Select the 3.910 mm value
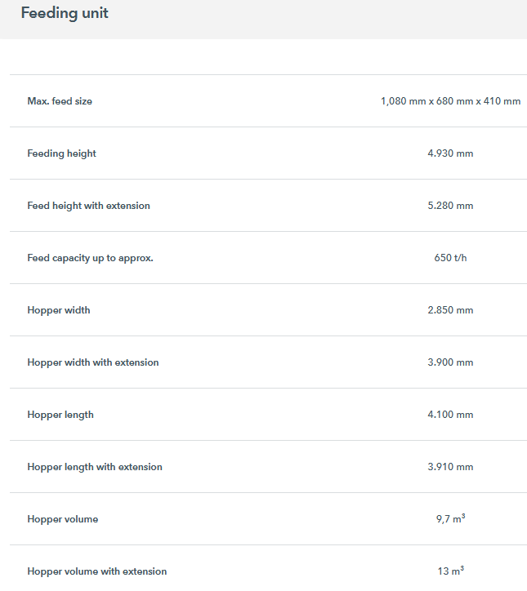The height and width of the screenshot is (591, 527). [x=450, y=467]
